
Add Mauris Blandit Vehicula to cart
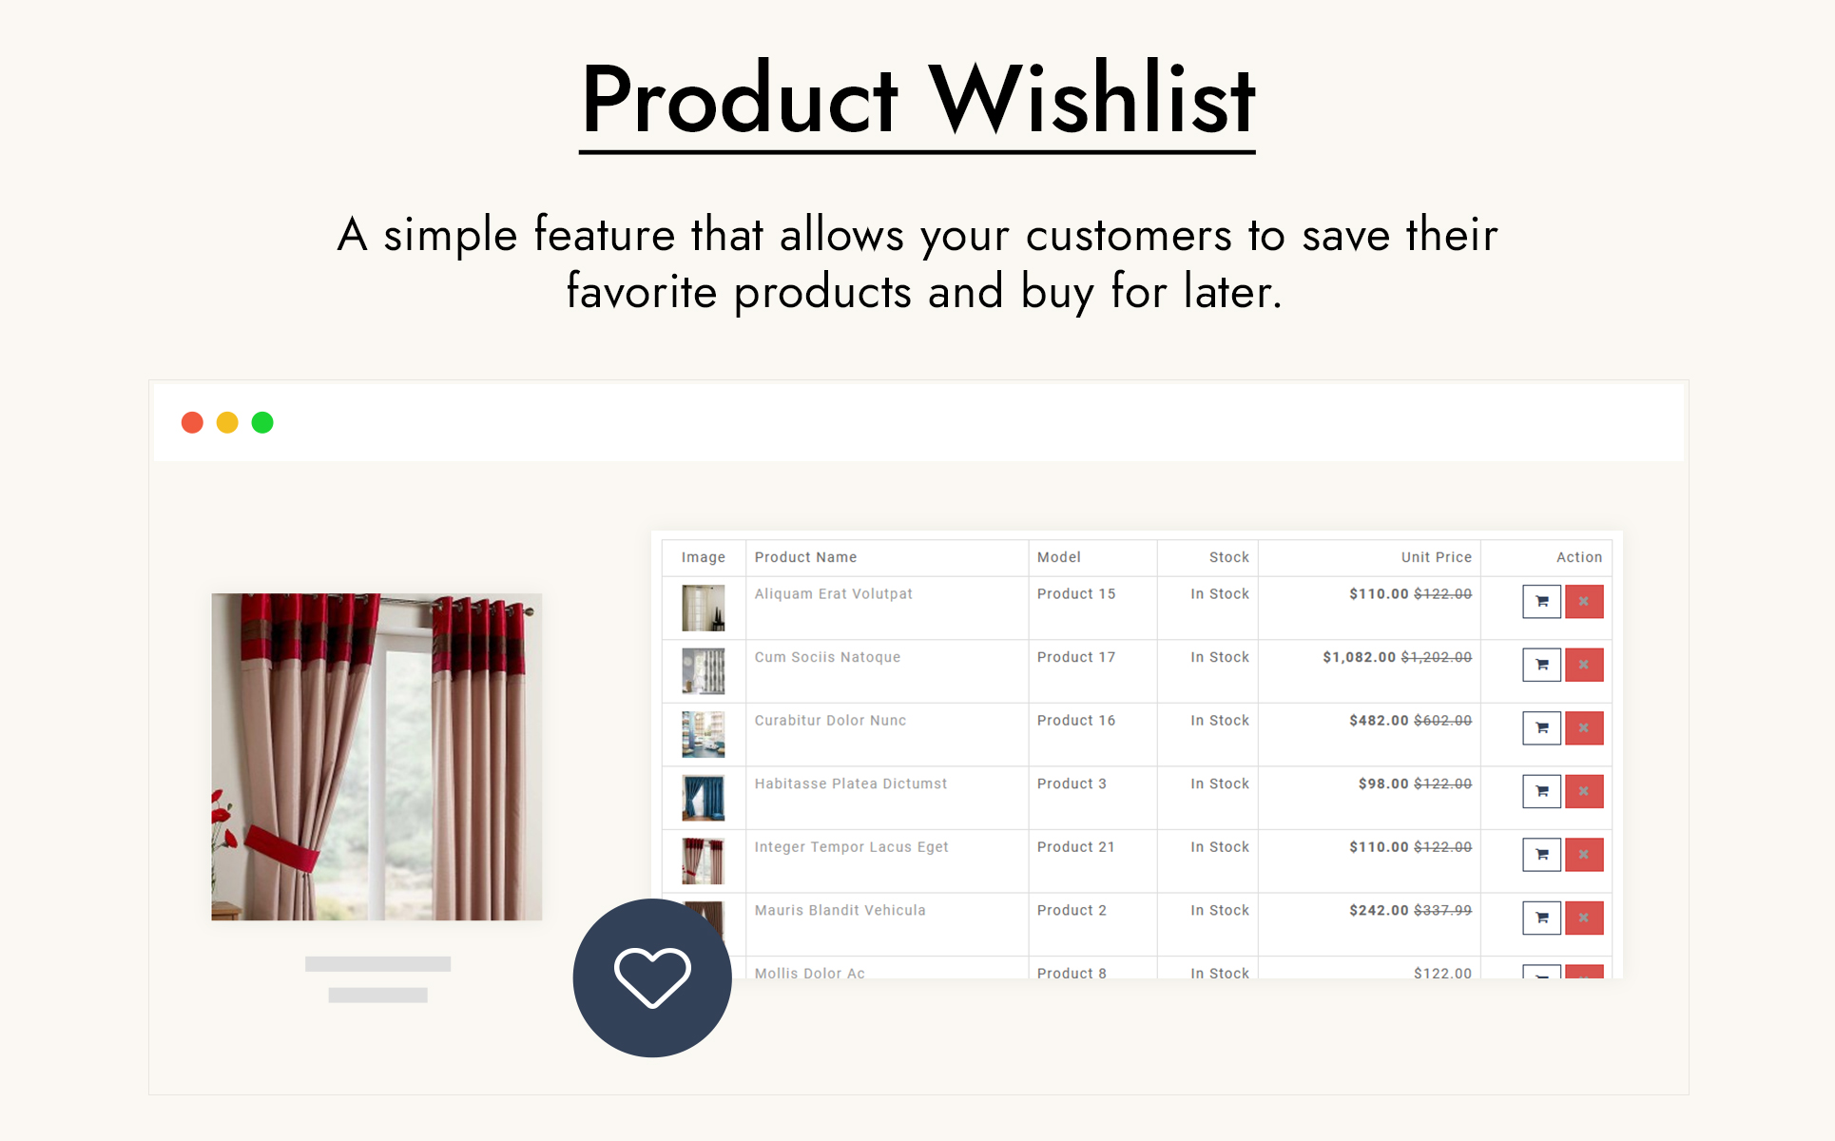[x=1541, y=918]
